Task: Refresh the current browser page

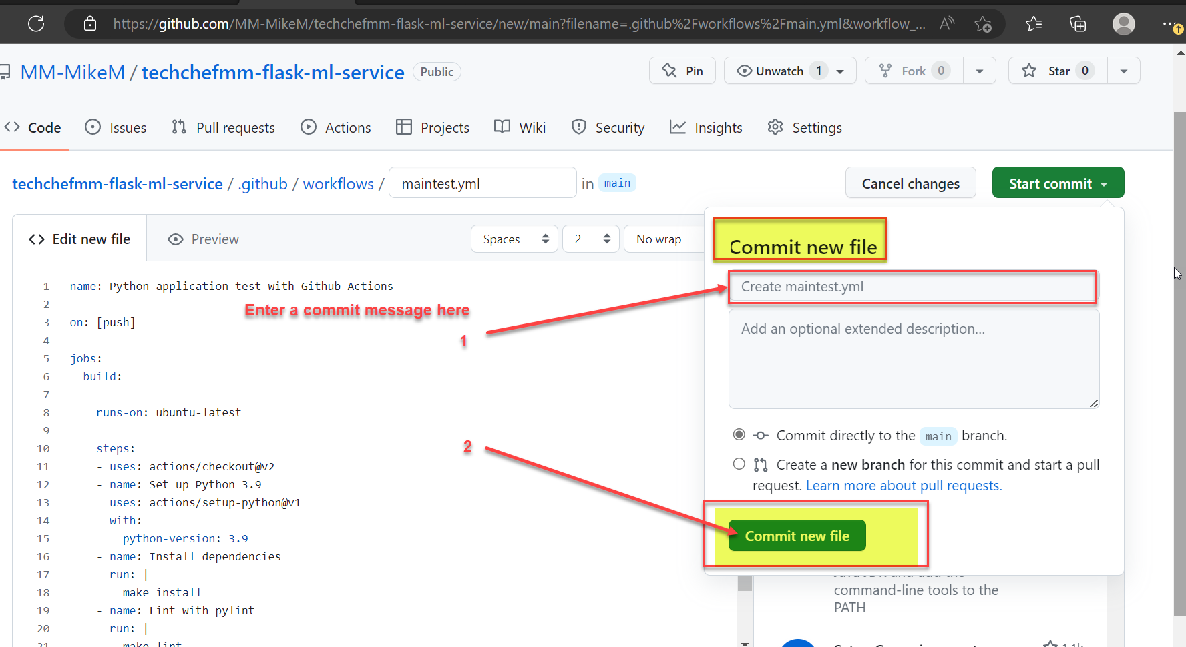Action: tap(35, 23)
